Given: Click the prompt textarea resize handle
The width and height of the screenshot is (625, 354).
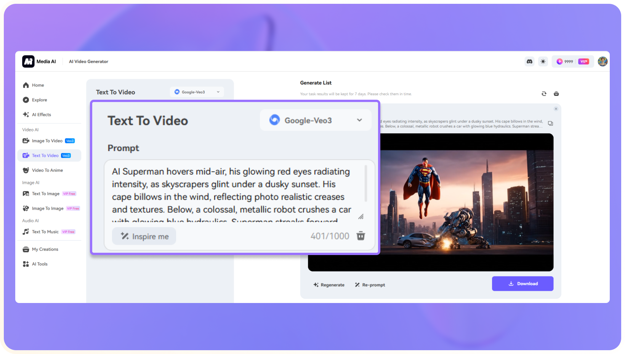Looking at the screenshot, I should coord(361,217).
